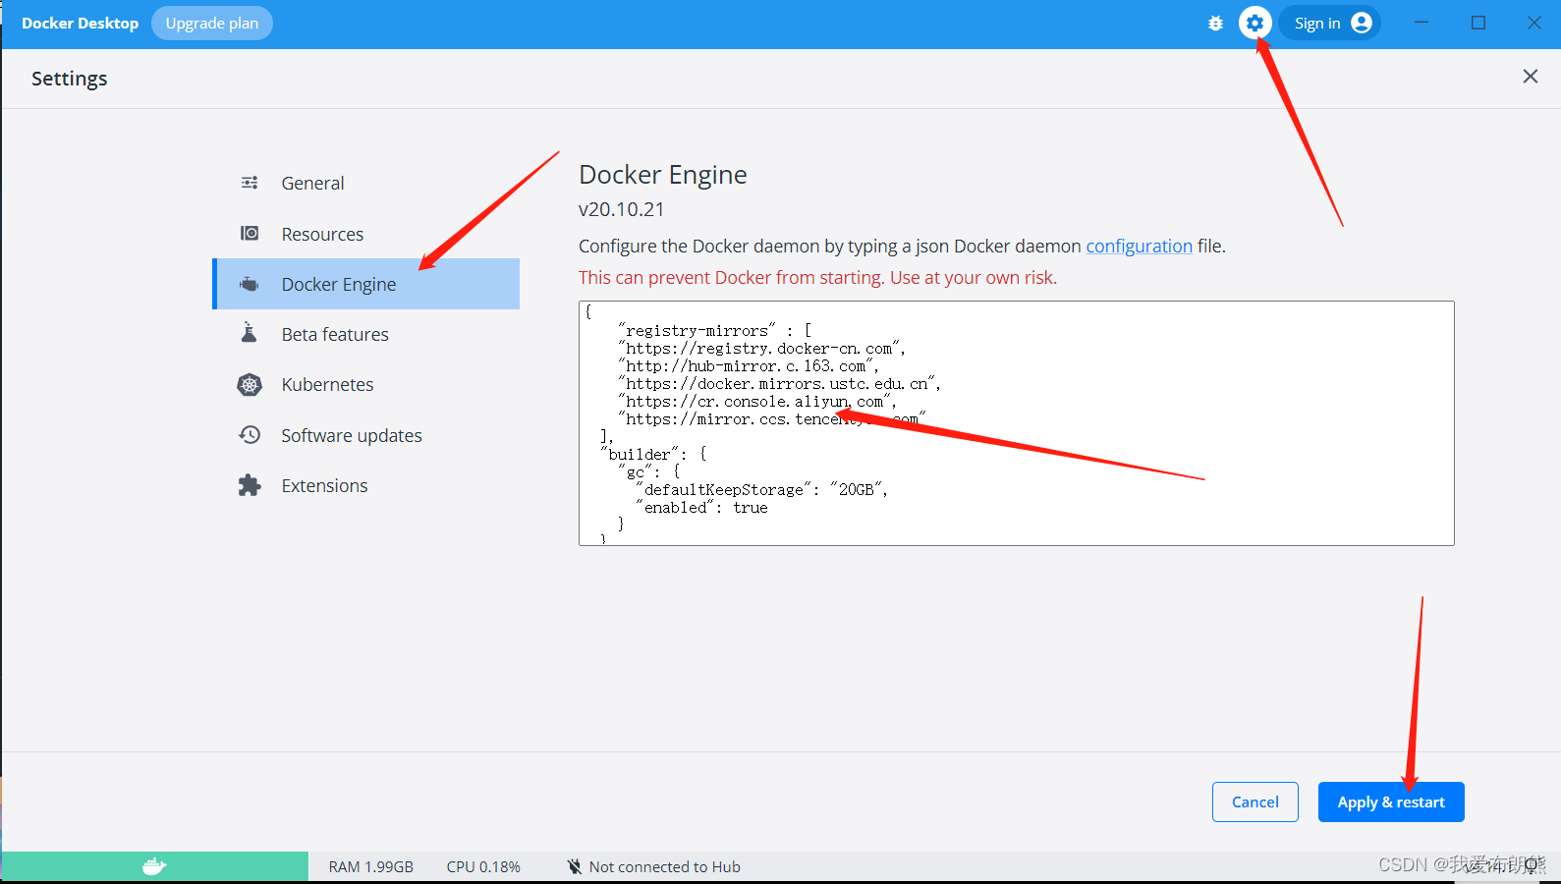Click the Docker Engine icon in sidebar
1561x884 pixels.
250,284
